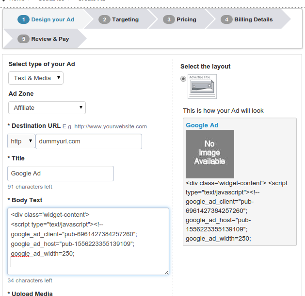The image size is (305, 296).
Task: Click the step 4 number badge
Action: pos(226,19)
